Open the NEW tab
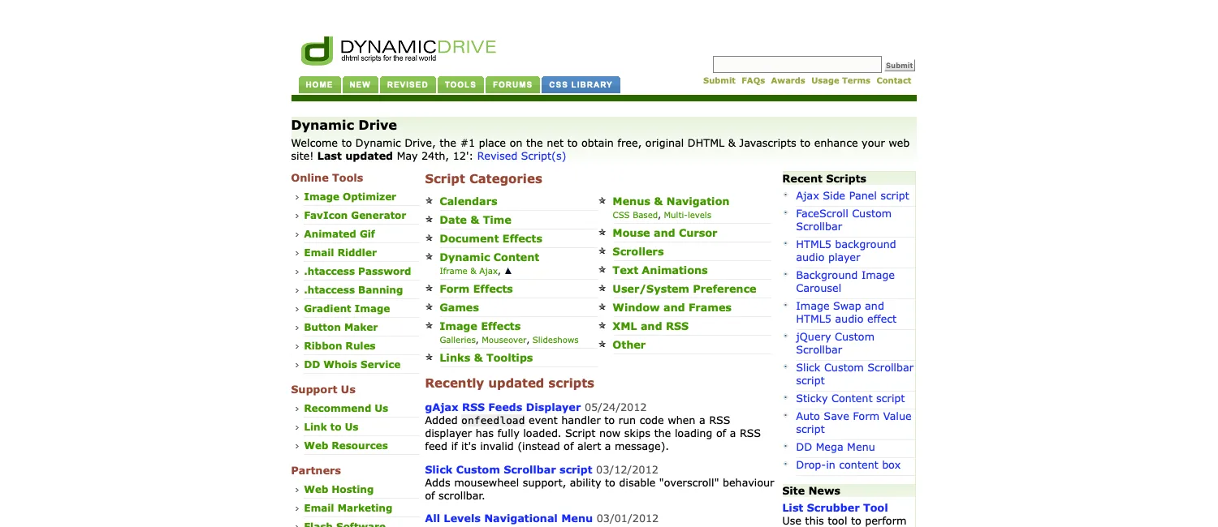Image resolution: width=1218 pixels, height=527 pixels. click(360, 84)
